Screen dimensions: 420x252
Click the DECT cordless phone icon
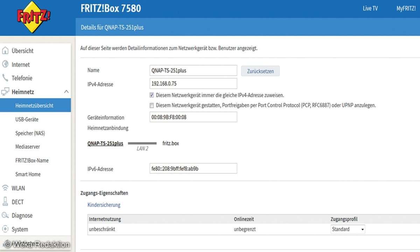(5, 202)
